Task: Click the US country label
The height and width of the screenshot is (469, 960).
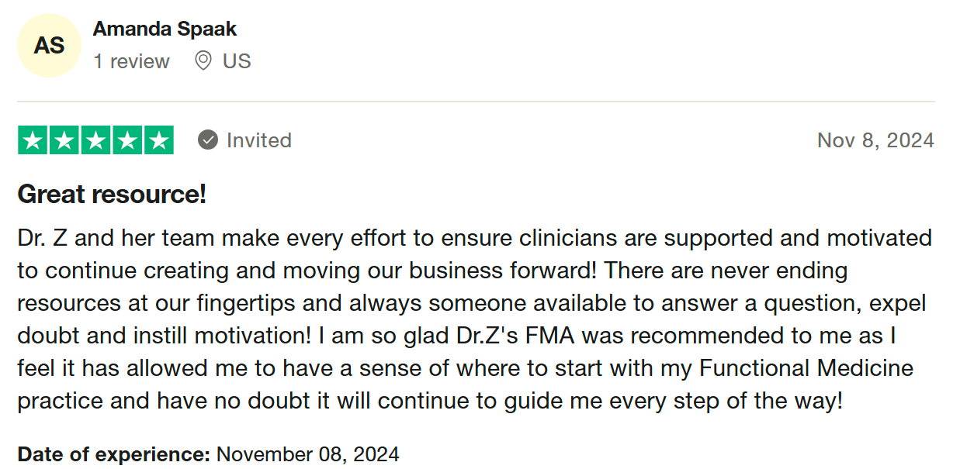Action: click(237, 61)
